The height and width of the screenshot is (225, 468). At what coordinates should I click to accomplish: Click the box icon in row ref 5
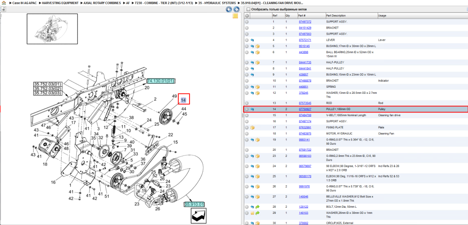[x=257, y=46]
